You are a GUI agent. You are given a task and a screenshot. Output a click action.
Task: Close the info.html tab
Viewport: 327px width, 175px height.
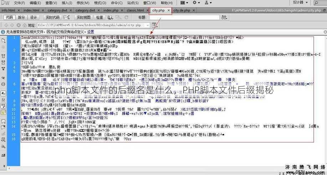point(19,10)
